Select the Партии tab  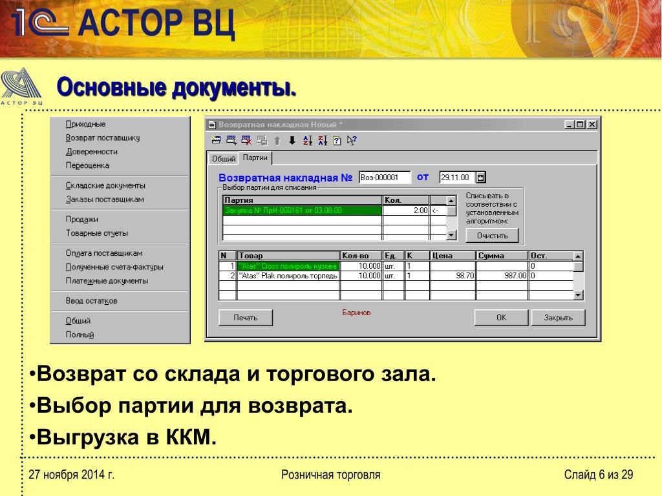(255, 158)
